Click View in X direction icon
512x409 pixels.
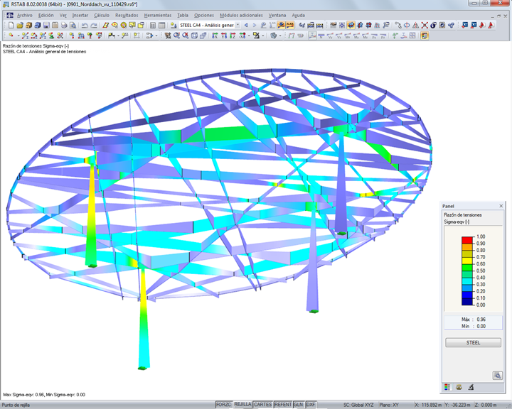[x=215, y=36]
